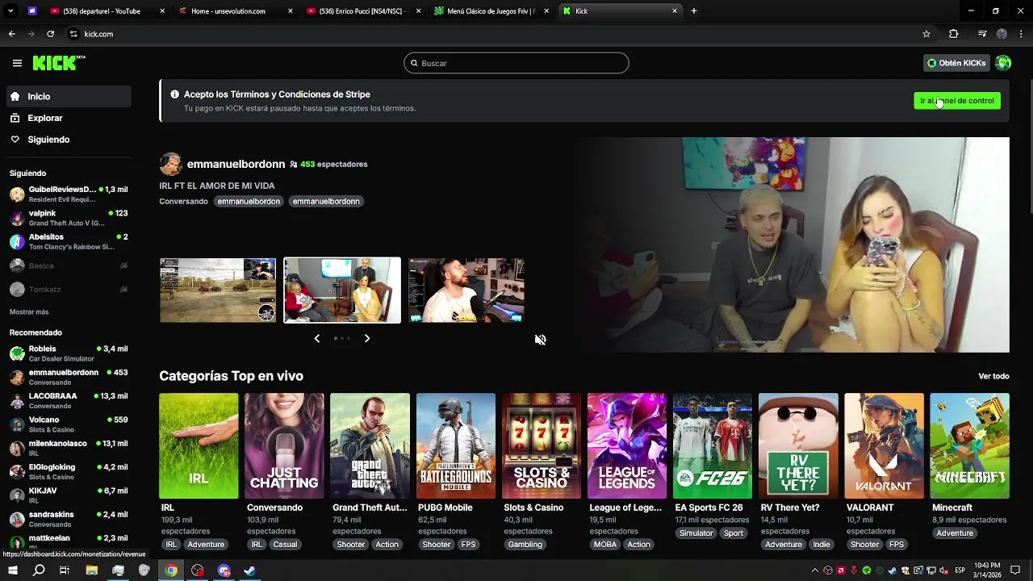The height and width of the screenshot is (581, 1033).
Task: Open the Grand Theft Auto V category card
Action: [370, 445]
